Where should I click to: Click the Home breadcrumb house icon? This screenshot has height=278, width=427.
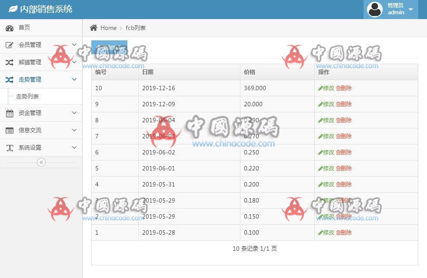point(93,28)
